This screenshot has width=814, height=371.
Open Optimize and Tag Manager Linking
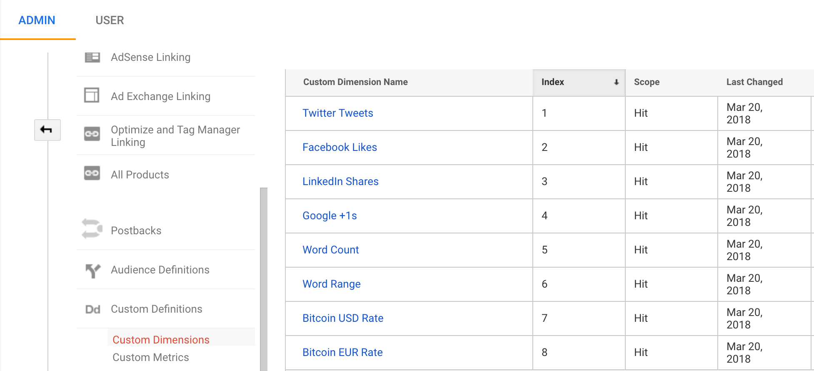pyautogui.click(x=175, y=136)
